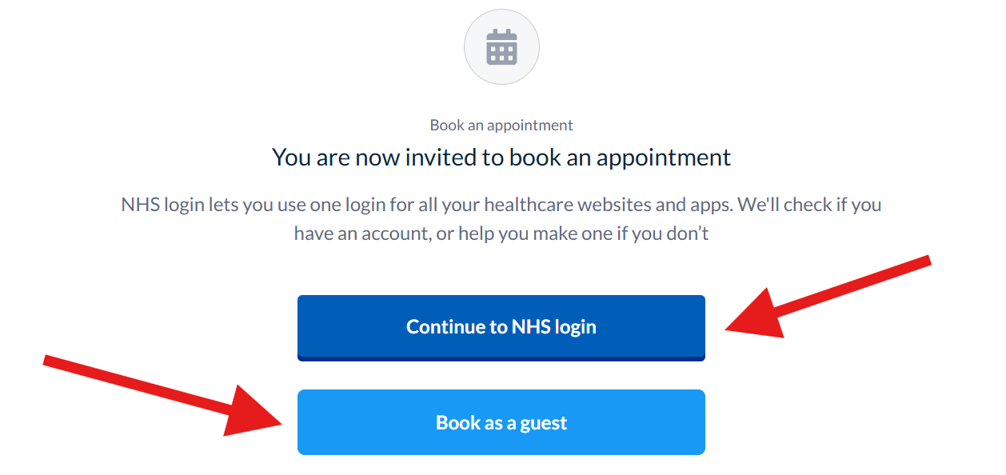Select the "You are now invited" heading
1006x475 pixels.
(x=501, y=157)
